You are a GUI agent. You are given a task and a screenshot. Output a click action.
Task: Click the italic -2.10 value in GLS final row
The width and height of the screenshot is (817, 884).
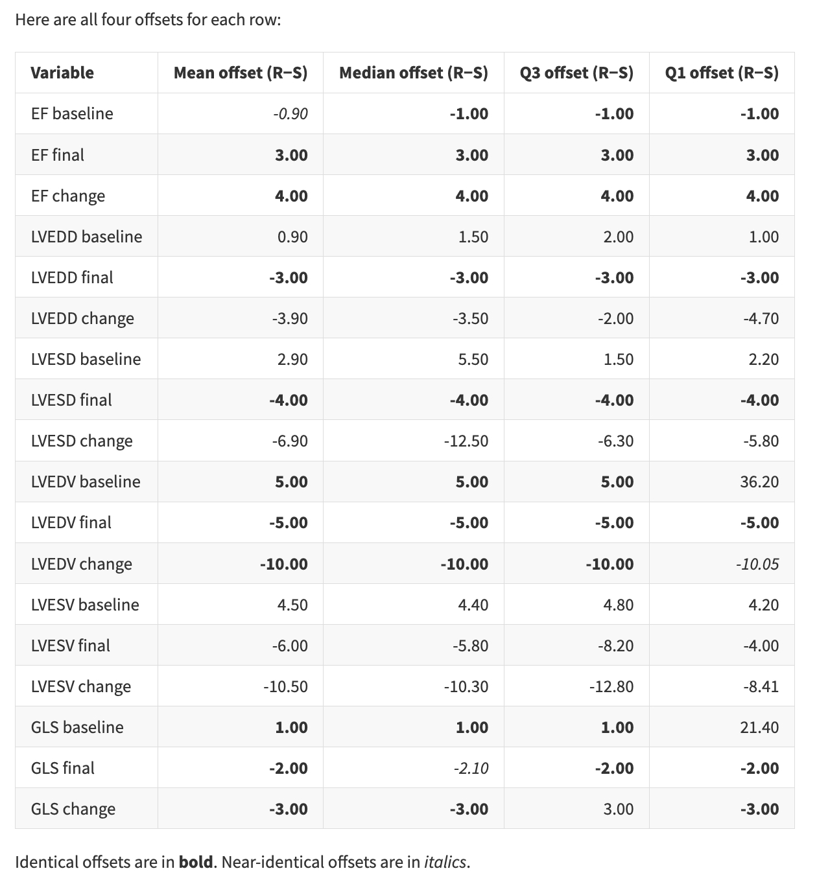[x=471, y=768]
